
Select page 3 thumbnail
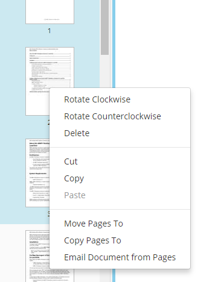tap(37, 173)
